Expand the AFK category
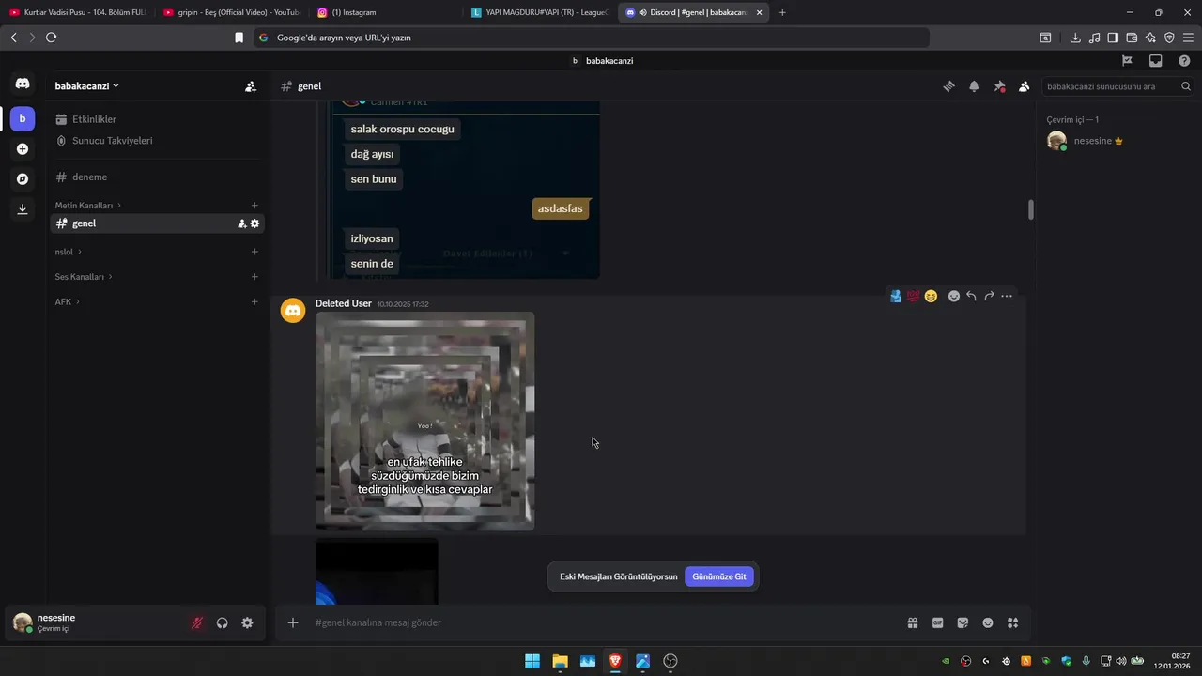1202x676 pixels. (67, 302)
